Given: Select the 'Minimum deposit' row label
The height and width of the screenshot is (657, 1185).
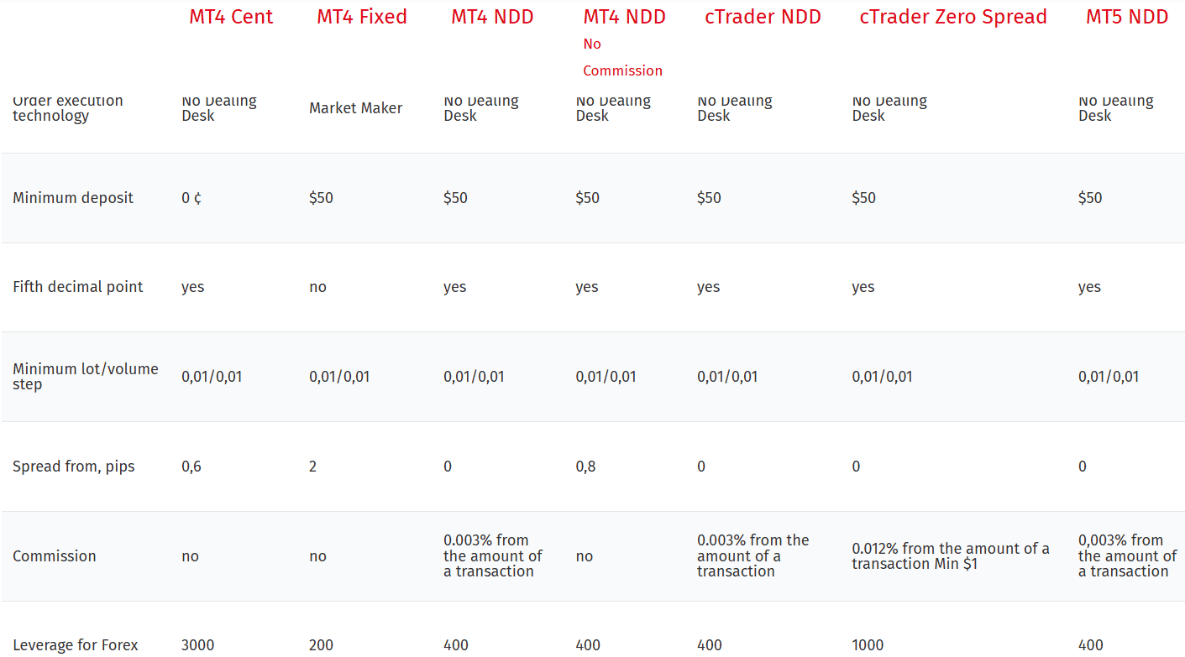Looking at the screenshot, I should pos(73,198).
